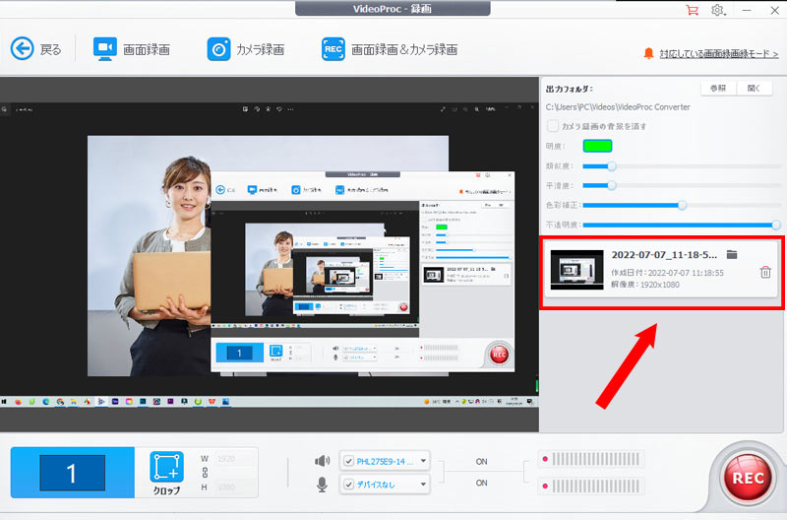
Task: Switch to カメラ録画 mode
Action: pos(246,48)
